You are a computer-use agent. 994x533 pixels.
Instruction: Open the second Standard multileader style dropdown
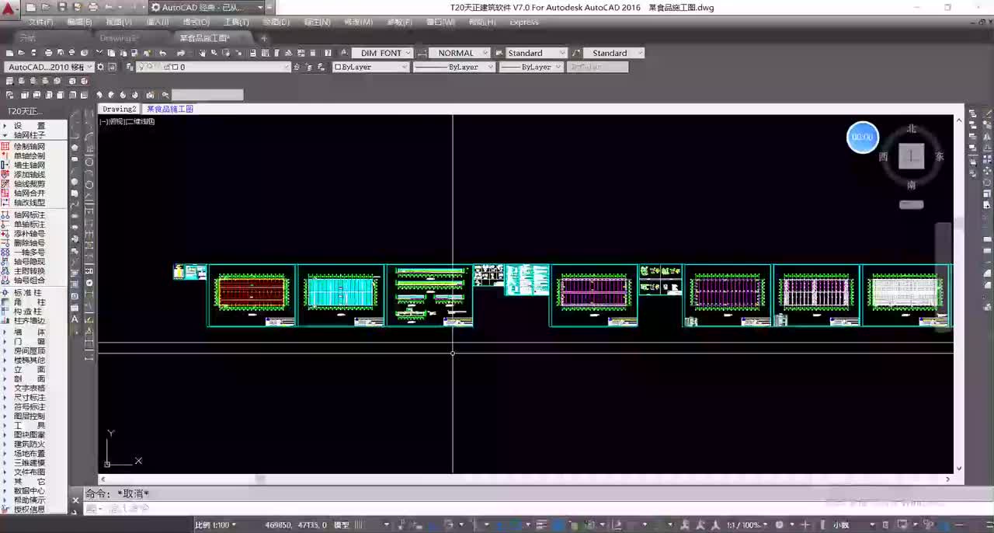pyautogui.click(x=613, y=53)
